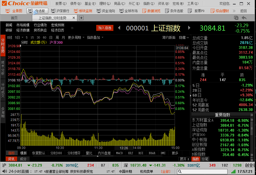This screenshot has width=256, height=175.
Task: Click the search box in status bar
Action: coord(202,171)
